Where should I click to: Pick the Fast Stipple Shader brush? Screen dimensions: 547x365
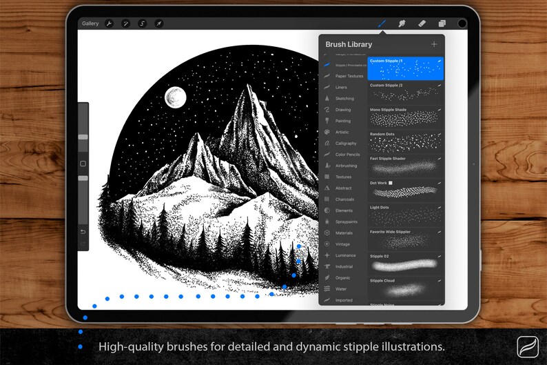405,166
